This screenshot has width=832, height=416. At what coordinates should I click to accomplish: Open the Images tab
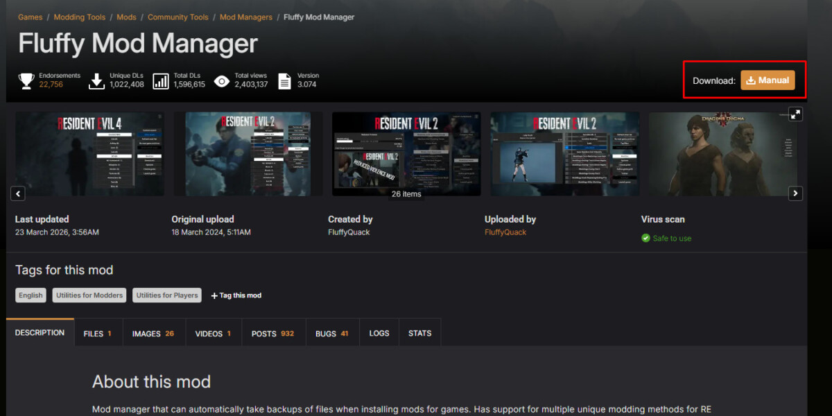pyautogui.click(x=153, y=333)
